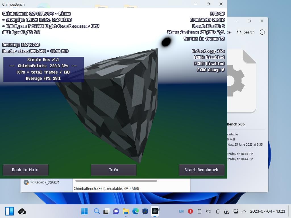Click the cloud question mark icon

point(22,211)
